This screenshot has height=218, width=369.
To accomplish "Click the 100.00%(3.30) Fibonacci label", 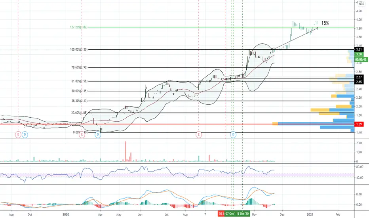I will [79, 50].
